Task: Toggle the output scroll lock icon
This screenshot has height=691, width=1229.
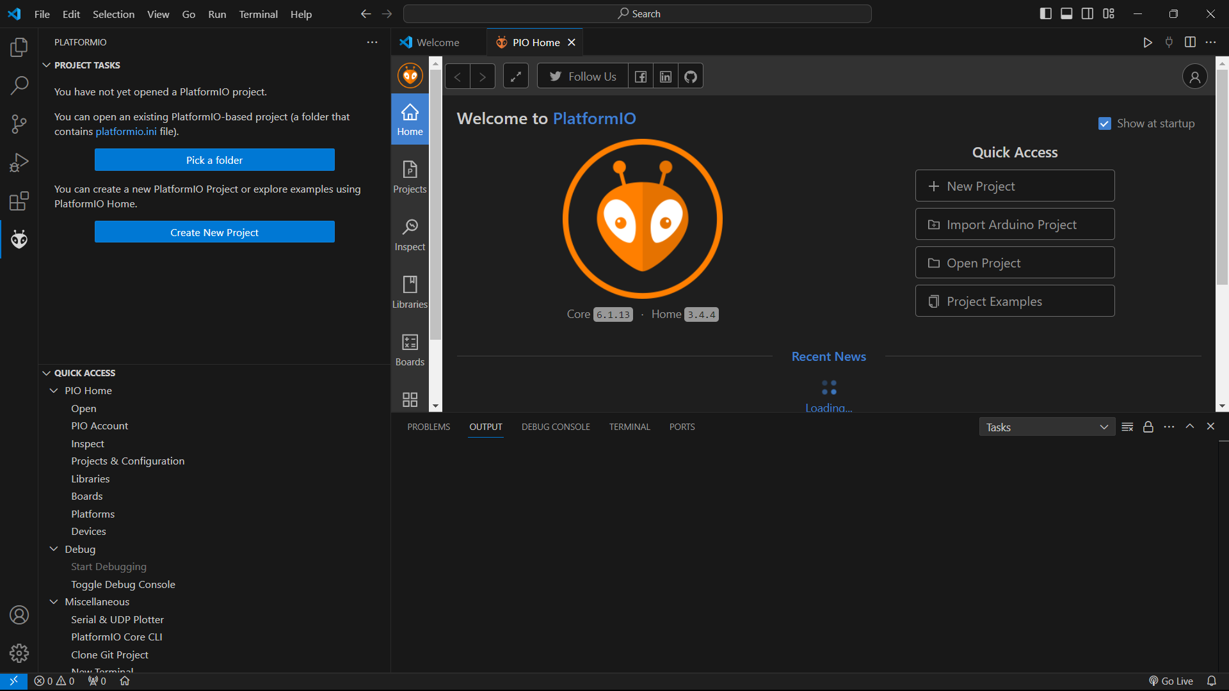Action: [x=1148, y=427]
